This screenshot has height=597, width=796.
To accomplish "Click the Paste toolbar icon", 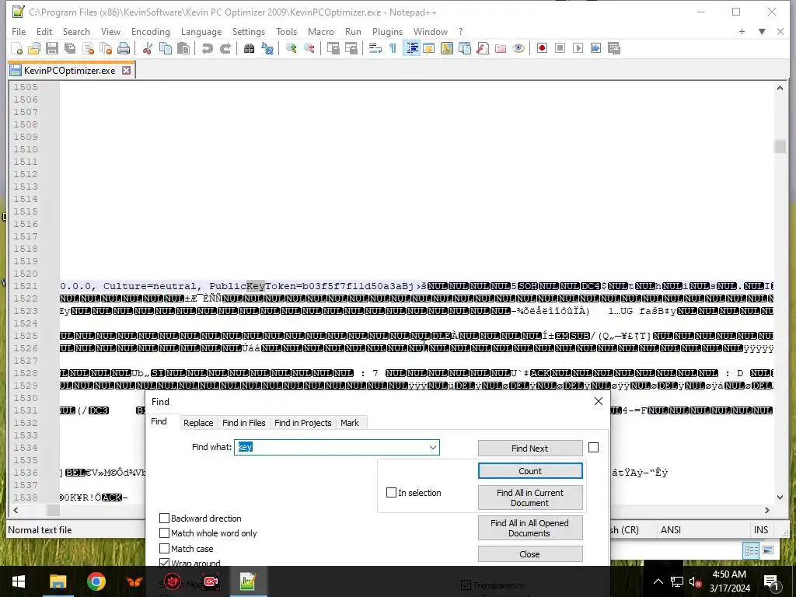I will pyautogui.click(x=183, y=48).
